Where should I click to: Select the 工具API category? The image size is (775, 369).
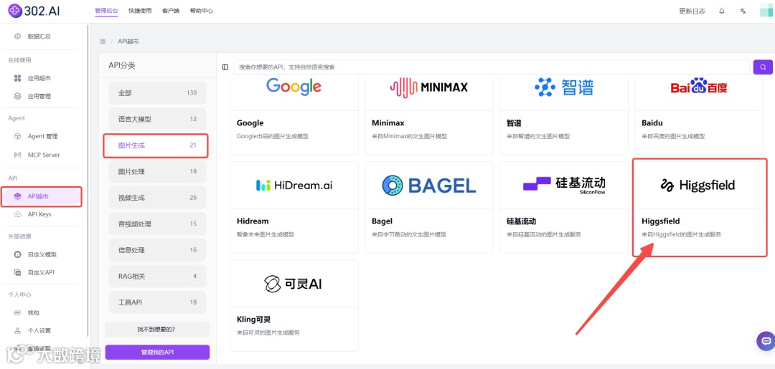point(157,302)
